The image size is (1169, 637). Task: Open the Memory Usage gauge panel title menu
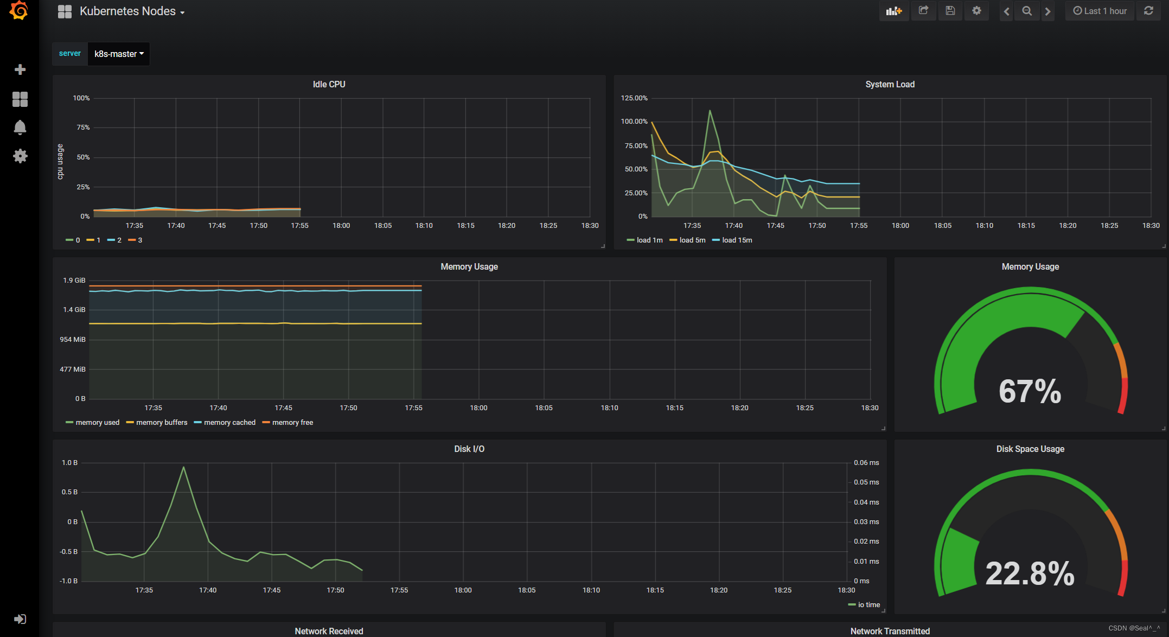[x=1030, y=266]
